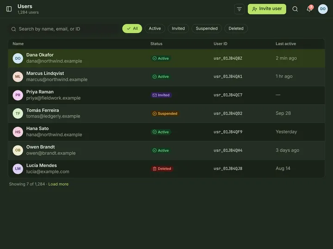The image size is (333, 249).
Task: Click Tomás Ferreira's Suspended status badge
Action: (165, 113)
